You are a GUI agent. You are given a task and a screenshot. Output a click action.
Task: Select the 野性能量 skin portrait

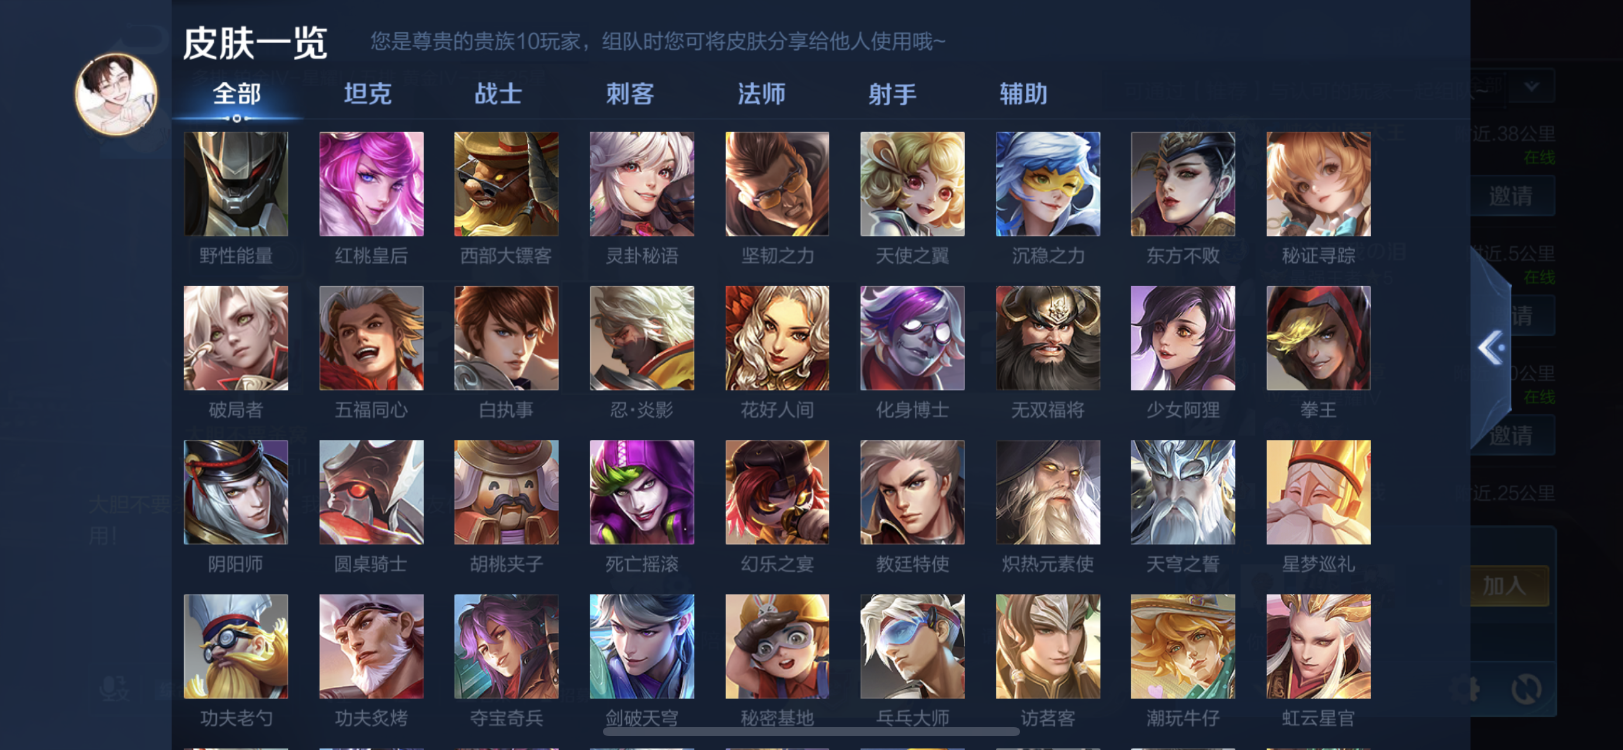pyautogui.click(x=235, y=184)
